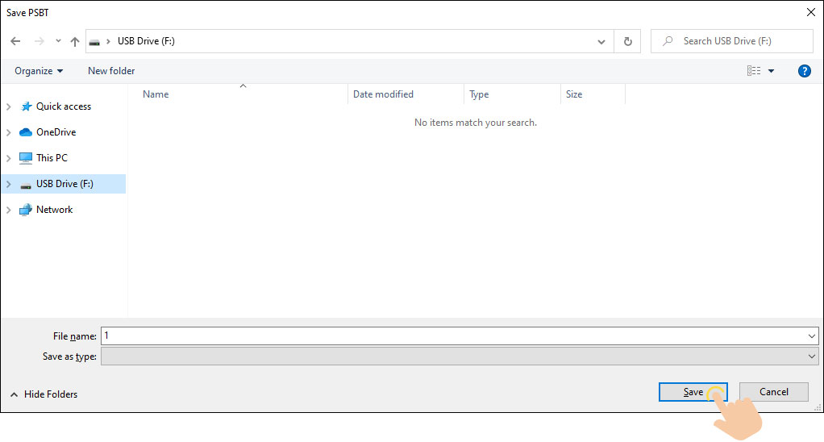
Task: Click New folder in the toolbar
Action: [111, 71]
